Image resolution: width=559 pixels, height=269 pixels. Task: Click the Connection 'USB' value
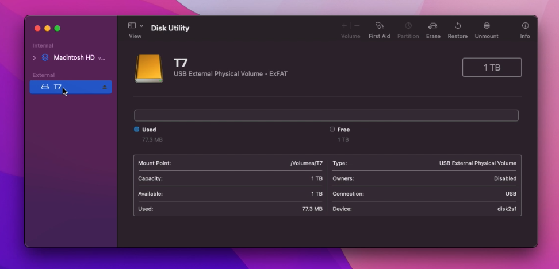(x=511, y=194)
